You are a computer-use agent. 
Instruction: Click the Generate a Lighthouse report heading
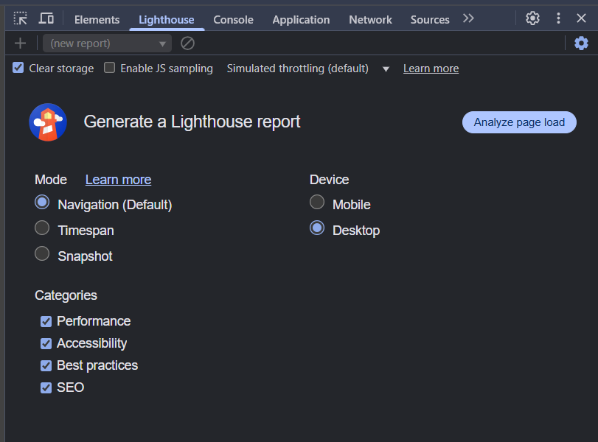point(192,122)
